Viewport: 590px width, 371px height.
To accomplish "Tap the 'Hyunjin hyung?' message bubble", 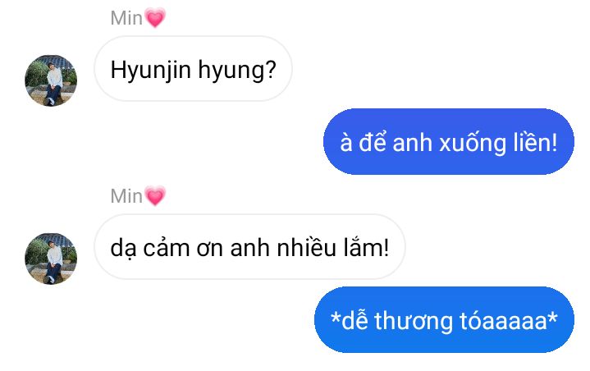I will (193, 69).
